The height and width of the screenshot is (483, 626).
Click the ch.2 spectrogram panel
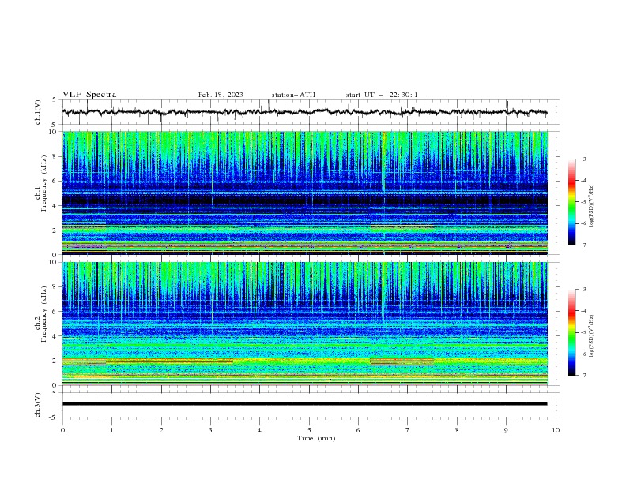(305, 324)
